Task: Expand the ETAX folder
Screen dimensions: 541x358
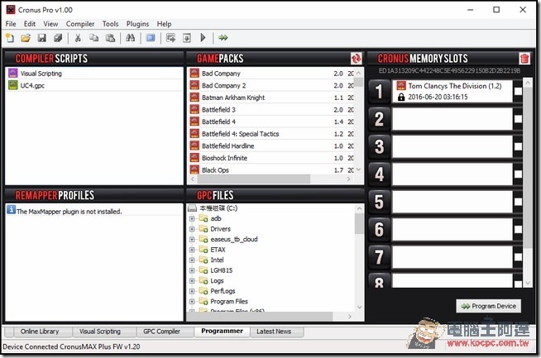Action: (192, 250)
